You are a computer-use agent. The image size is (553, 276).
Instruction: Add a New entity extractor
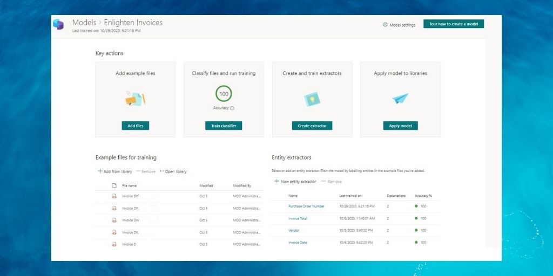point(295,182)
